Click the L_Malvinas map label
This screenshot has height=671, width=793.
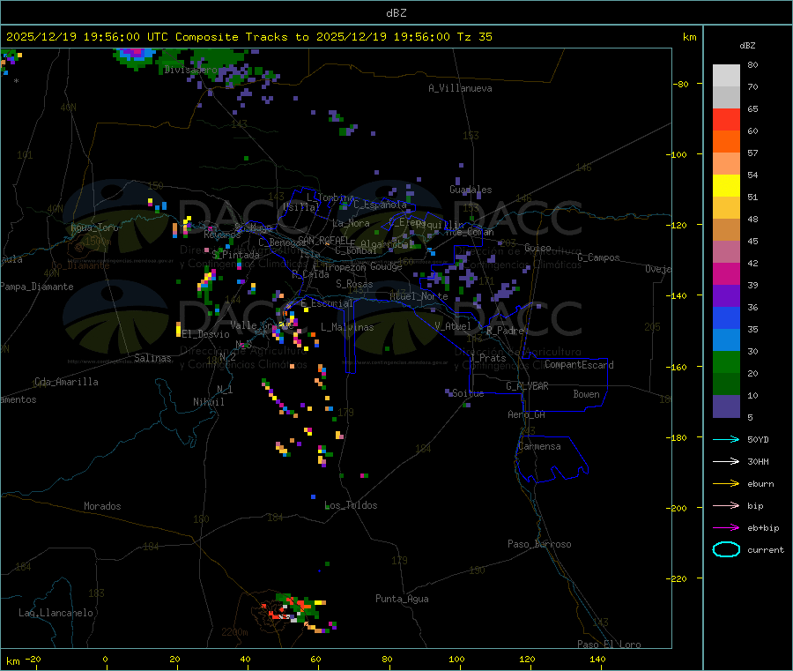coord(347,327)
